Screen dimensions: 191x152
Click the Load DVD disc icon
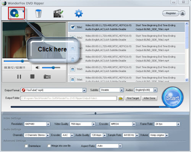pyautogui.click(x=15, y=13)
